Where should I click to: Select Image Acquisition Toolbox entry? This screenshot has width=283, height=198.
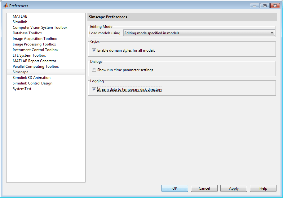(x=35, y=39)
